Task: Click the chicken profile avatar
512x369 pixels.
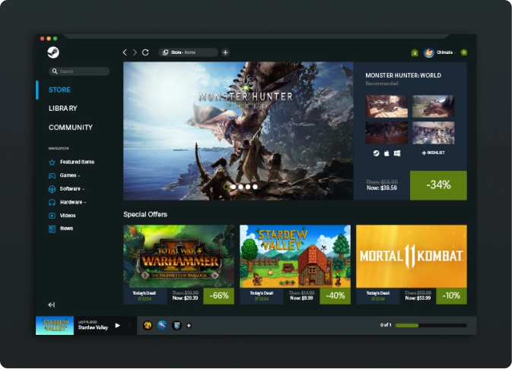Action: pos(429,52)
